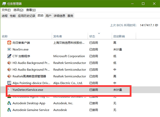Select the YunDetectService.exe entry

coord(28,90)
